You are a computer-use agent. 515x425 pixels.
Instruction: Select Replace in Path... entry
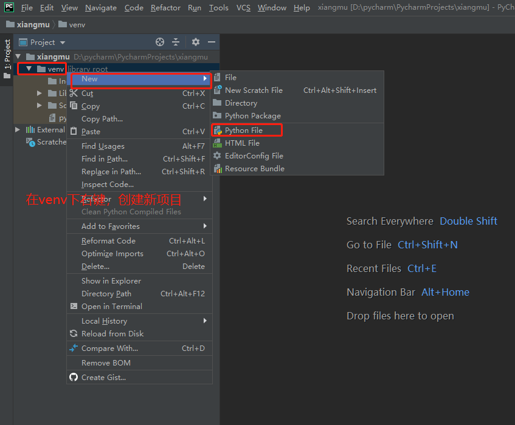tap(140, 171)
